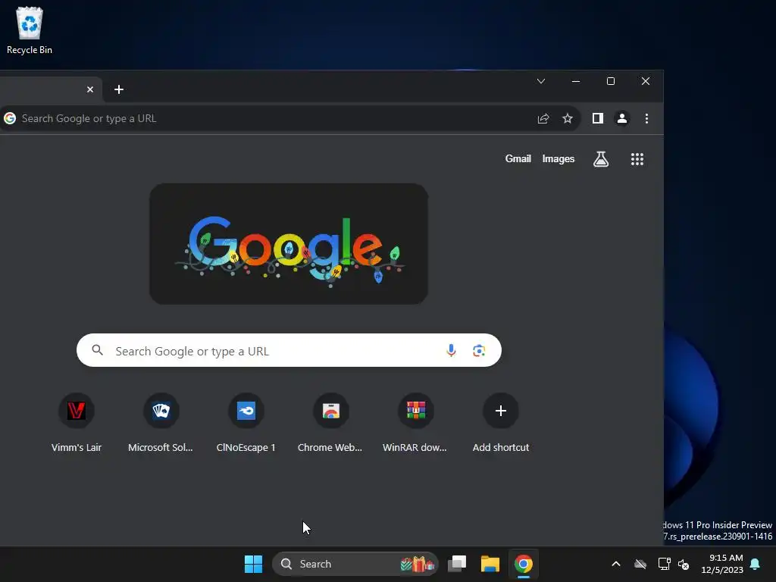
Task: Share this page using the share icon
Action: point(543,118)
